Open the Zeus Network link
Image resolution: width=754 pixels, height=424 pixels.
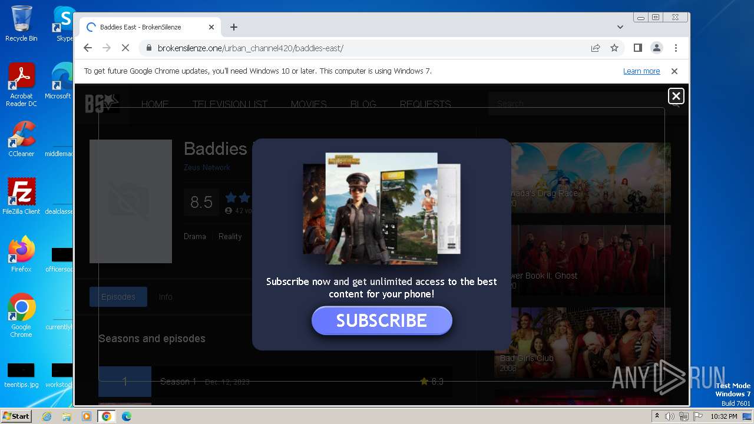(207, 168)
